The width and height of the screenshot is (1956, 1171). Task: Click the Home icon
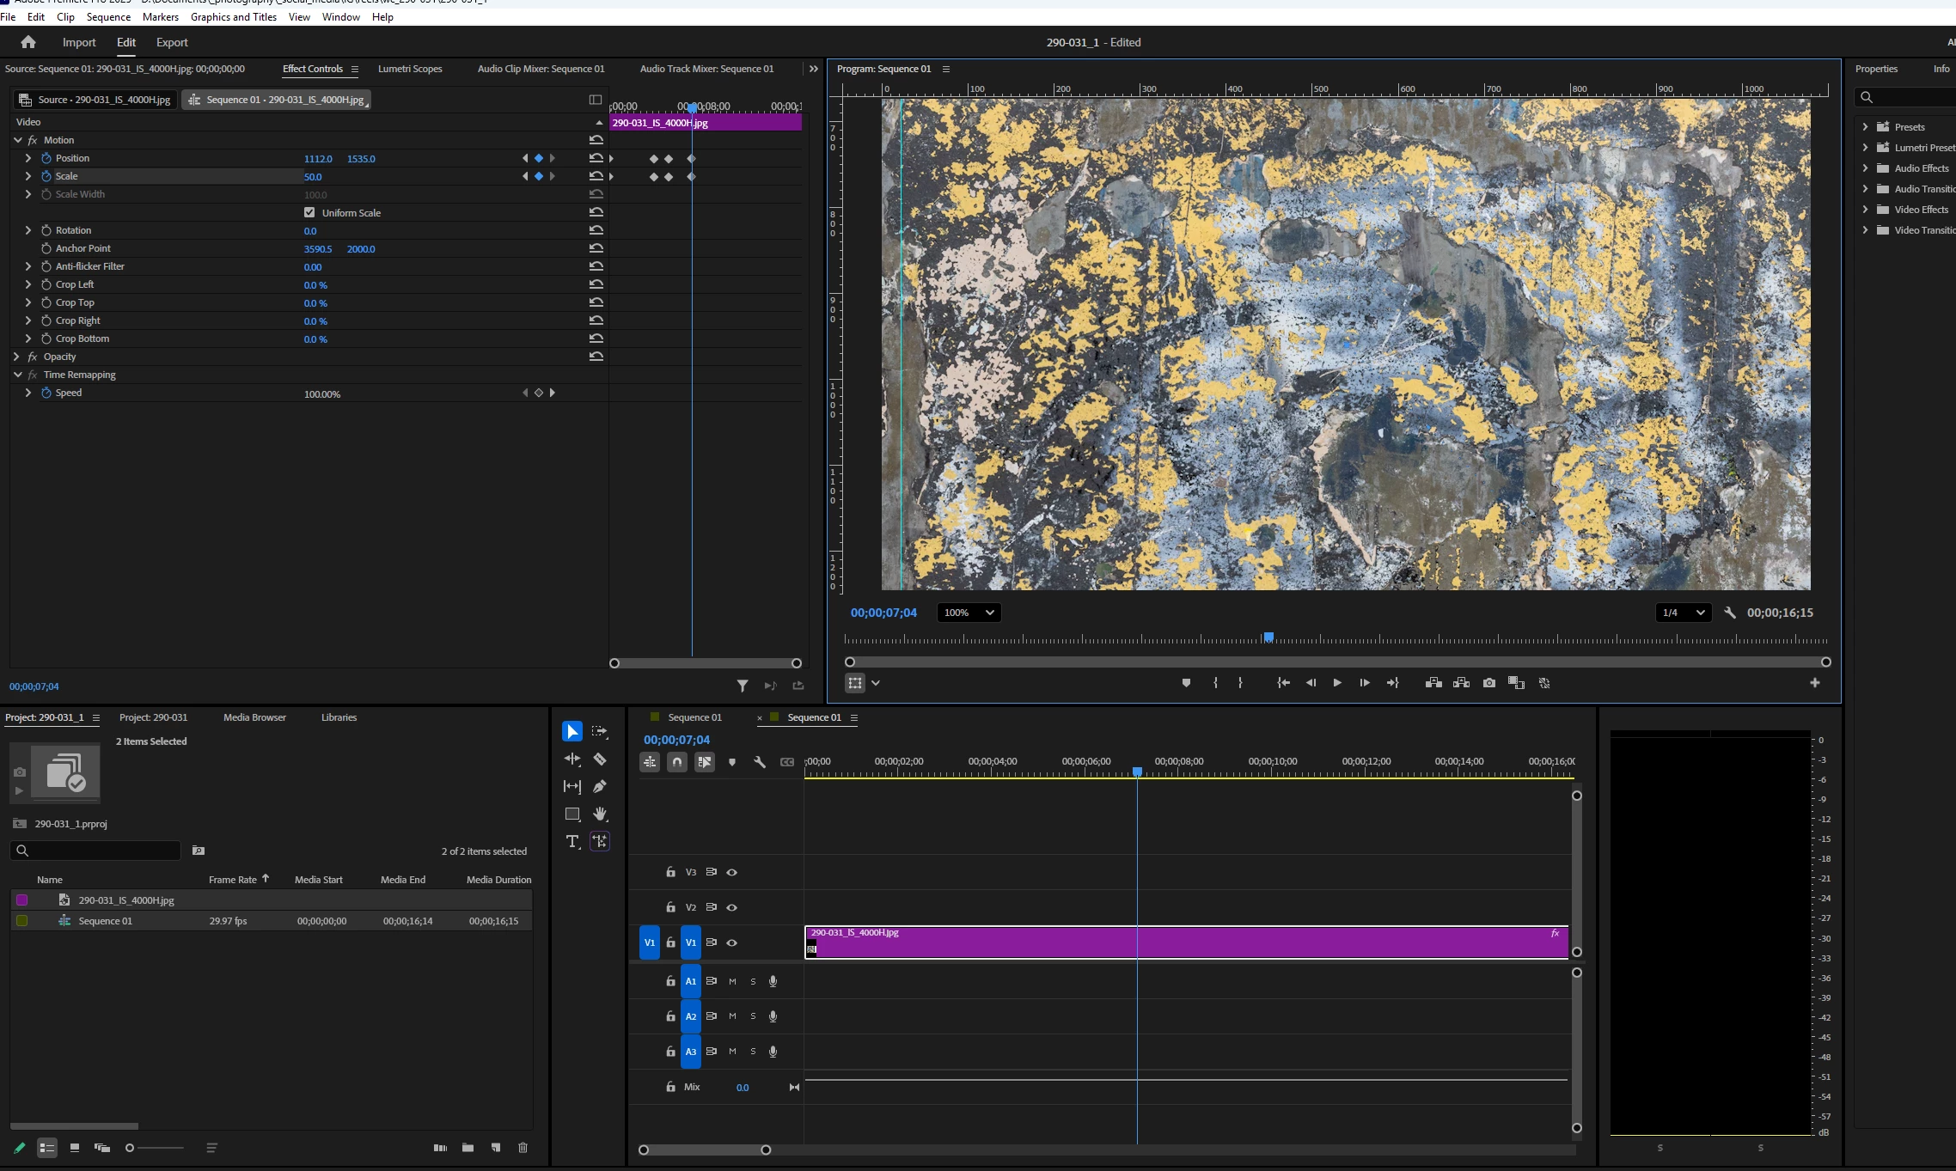click(28, 42)
